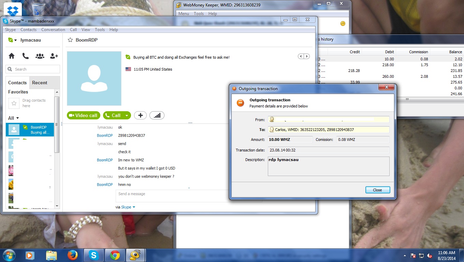Image resolution: width=464 pixels, height=262 pixels.
Task: Open the lymacsau status dropdown
Action: (16, 40)
